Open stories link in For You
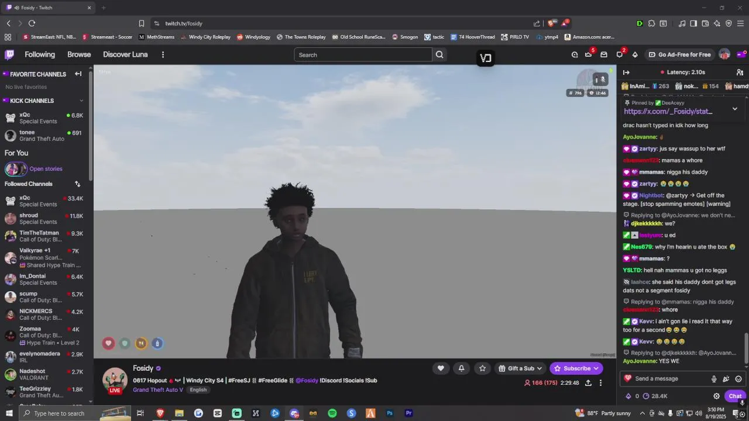 46,169
